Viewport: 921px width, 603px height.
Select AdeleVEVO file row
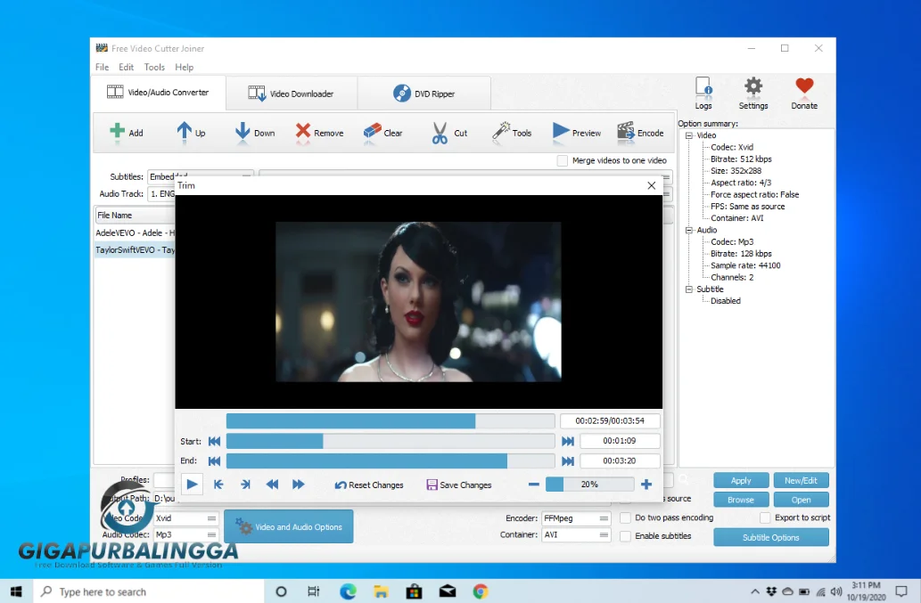136,232
